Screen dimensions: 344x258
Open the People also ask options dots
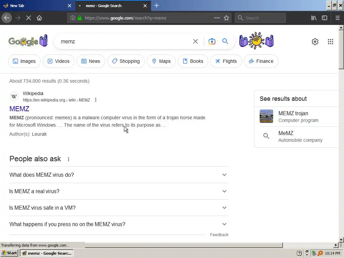69,159
